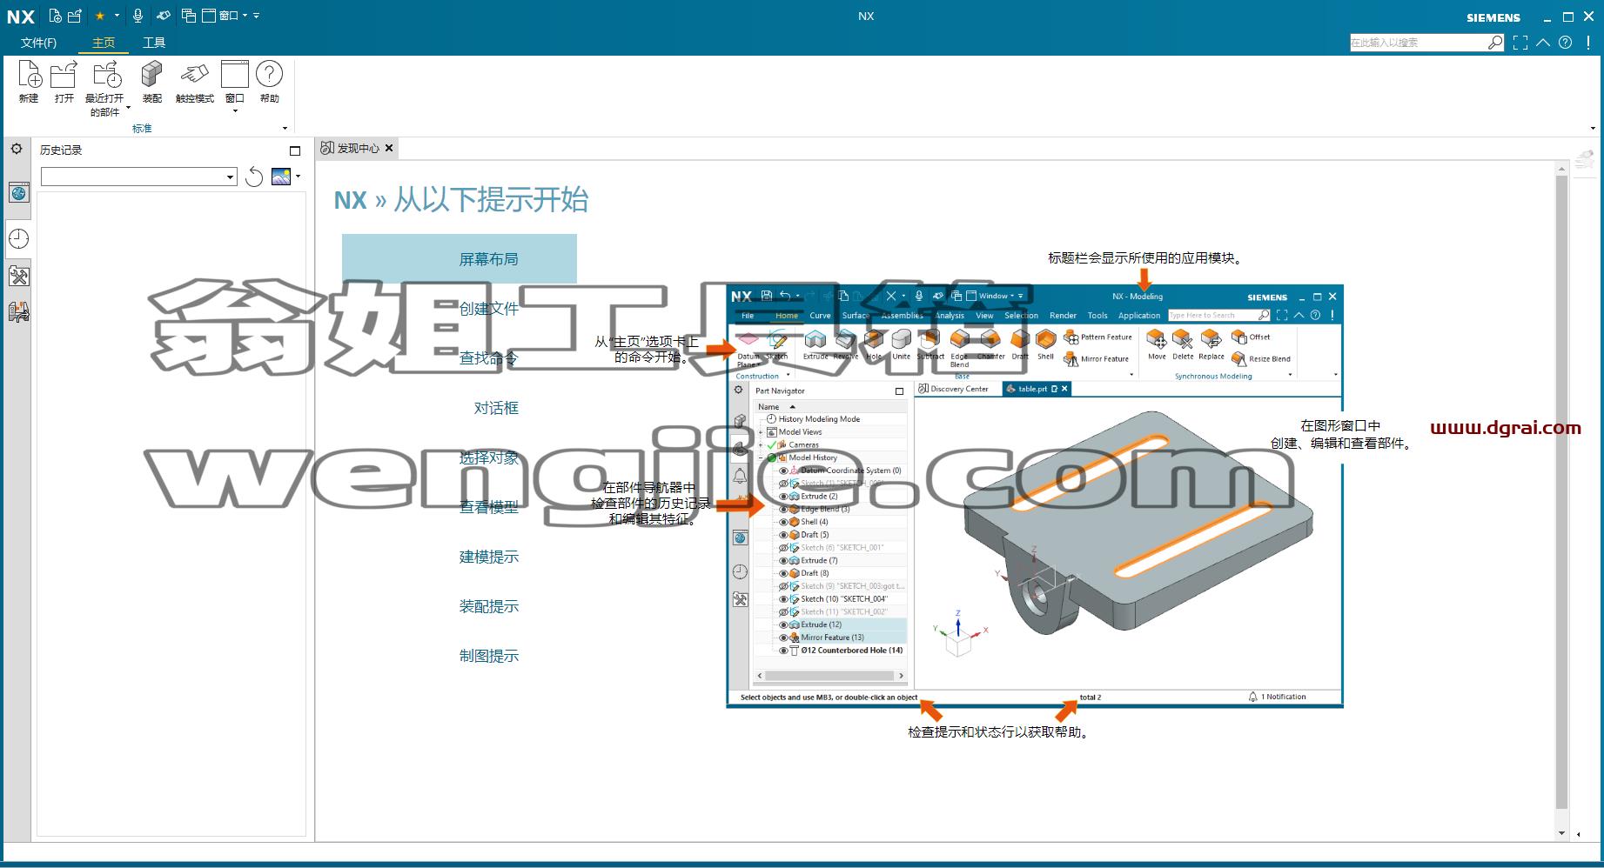1604x868 pixels.
Task: Open 帮助 from the ribbon
Action: [270, 83]
